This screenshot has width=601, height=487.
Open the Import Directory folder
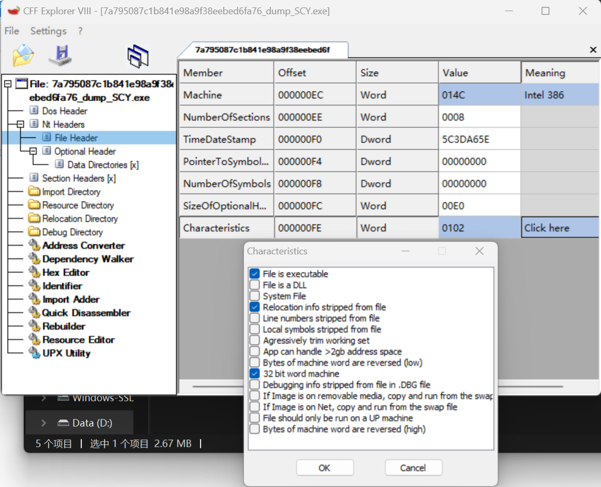point(71,192)
